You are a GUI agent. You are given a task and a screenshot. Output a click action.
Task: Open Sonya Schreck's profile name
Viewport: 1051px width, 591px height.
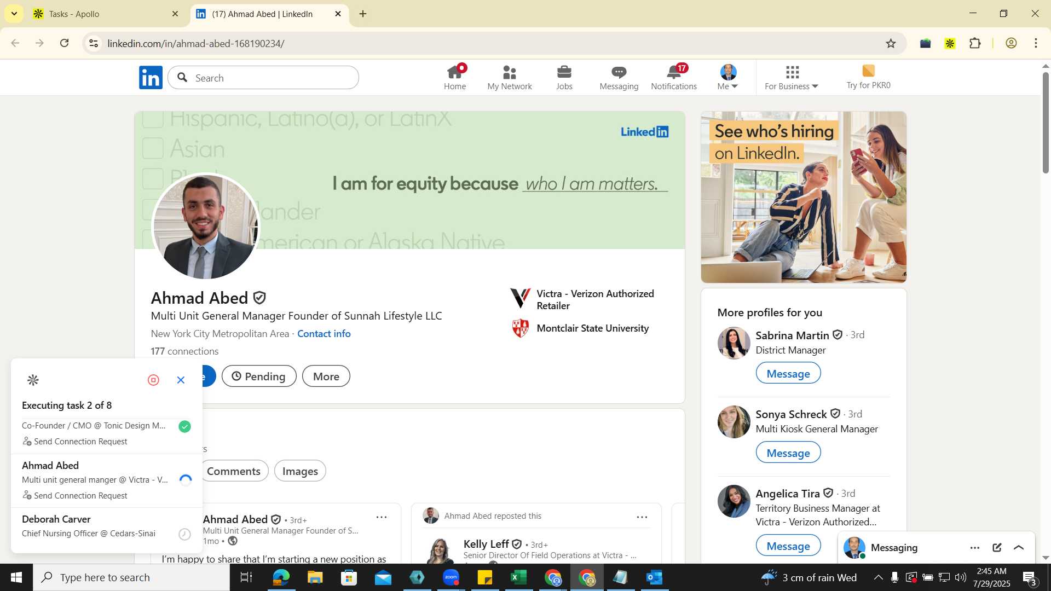(791, 414)
